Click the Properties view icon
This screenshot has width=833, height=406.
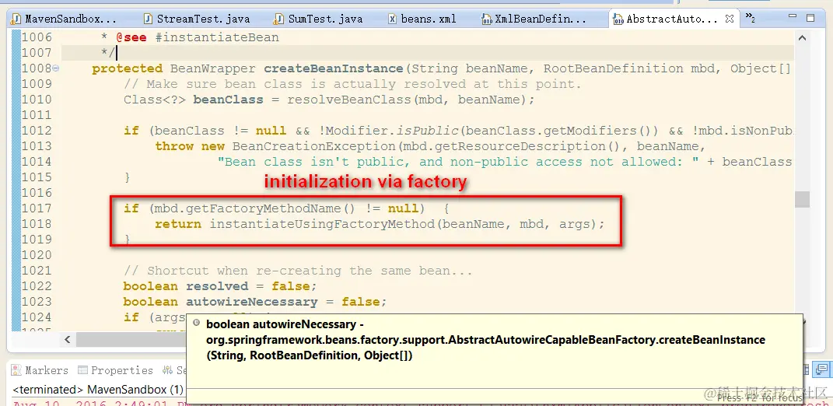tap(82, 370)
